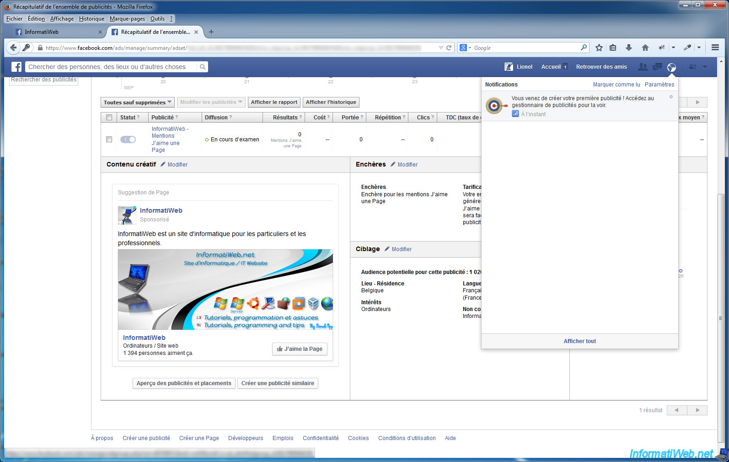Mark the notification read via its small dot
The width and height of the screenshot is (729, 462).
(x=671, y=97)
